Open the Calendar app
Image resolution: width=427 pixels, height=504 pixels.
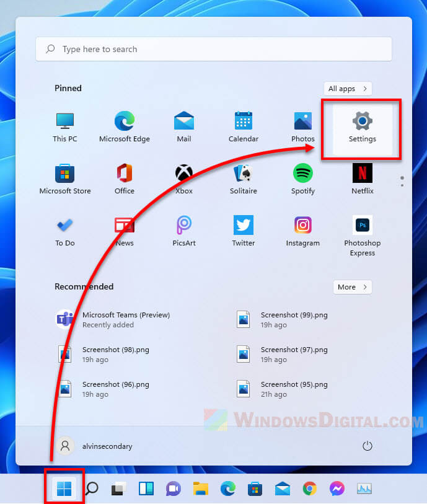[243, 127]
